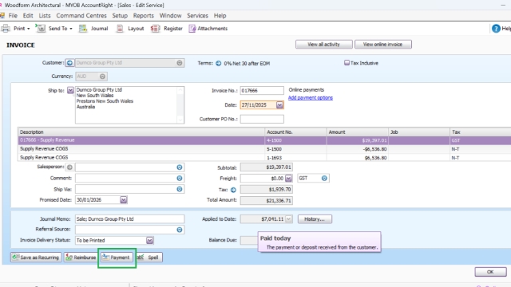Open the Edit menu
Screen dimensions: 511x287
tap(28, 16)
